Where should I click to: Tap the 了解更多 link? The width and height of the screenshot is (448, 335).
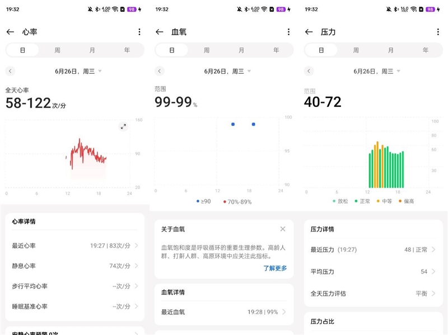tap(275, 268)
